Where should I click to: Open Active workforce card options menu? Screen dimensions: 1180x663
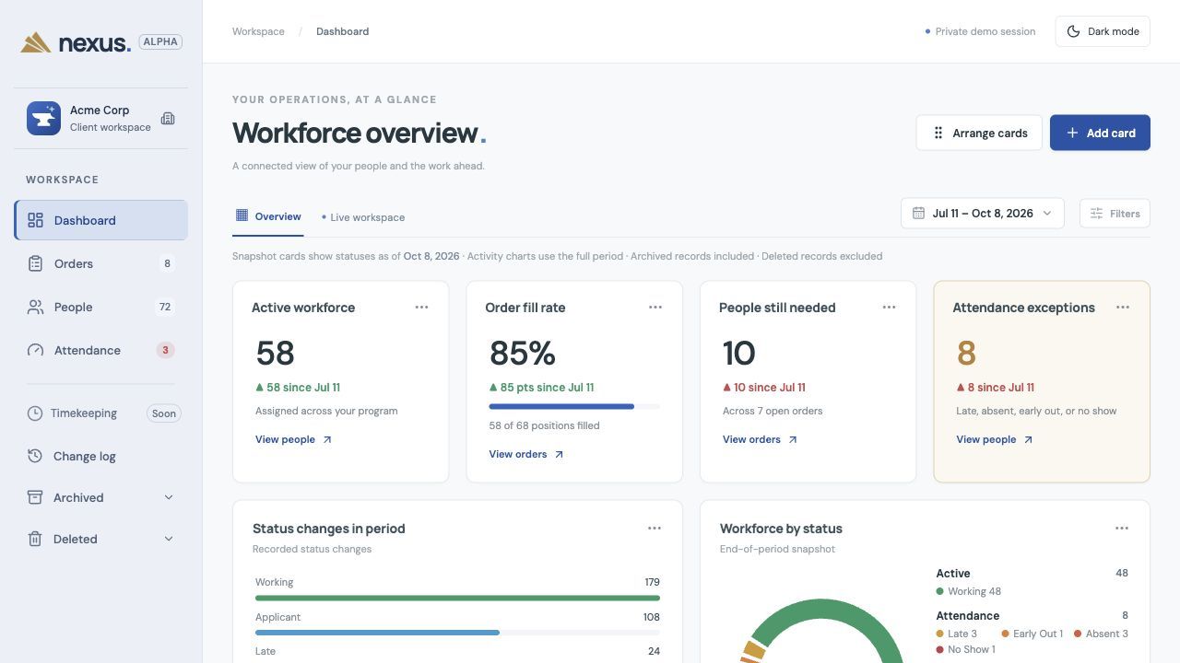(421, 307)
